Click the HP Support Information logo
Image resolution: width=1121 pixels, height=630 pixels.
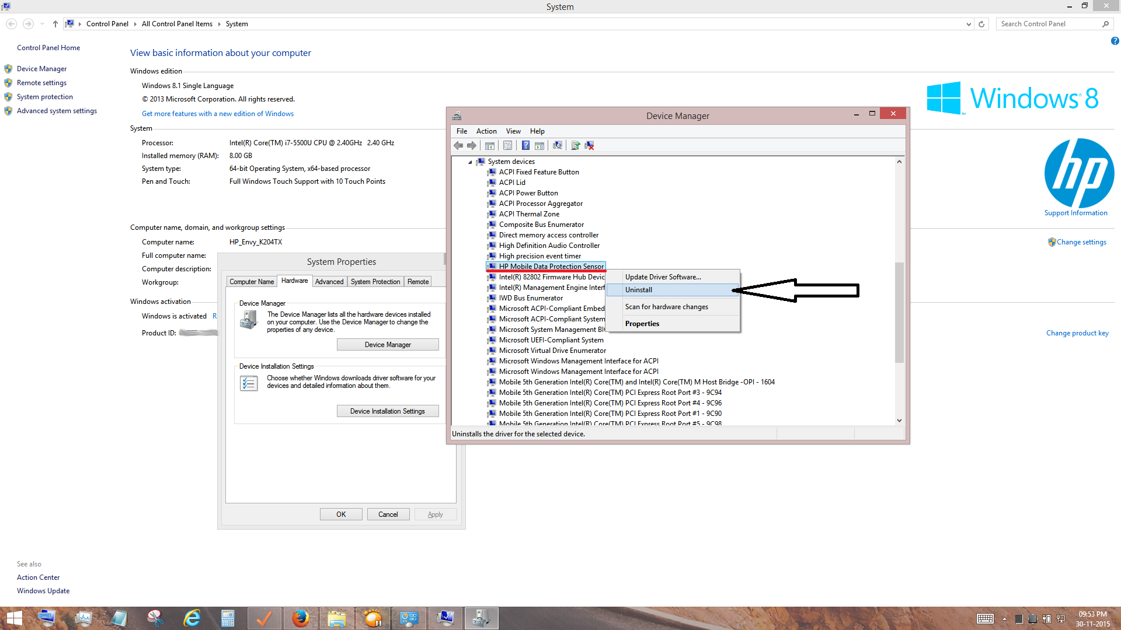1078,173
